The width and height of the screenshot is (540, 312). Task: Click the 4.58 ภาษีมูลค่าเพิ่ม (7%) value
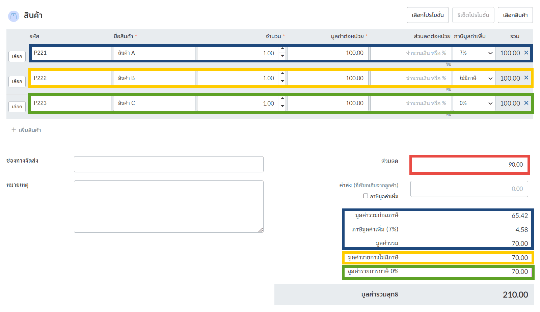coord(522,230)
